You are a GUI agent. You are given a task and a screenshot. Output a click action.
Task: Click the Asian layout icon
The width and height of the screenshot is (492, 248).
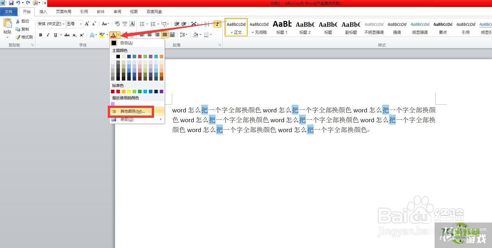(x=194, y=24)
